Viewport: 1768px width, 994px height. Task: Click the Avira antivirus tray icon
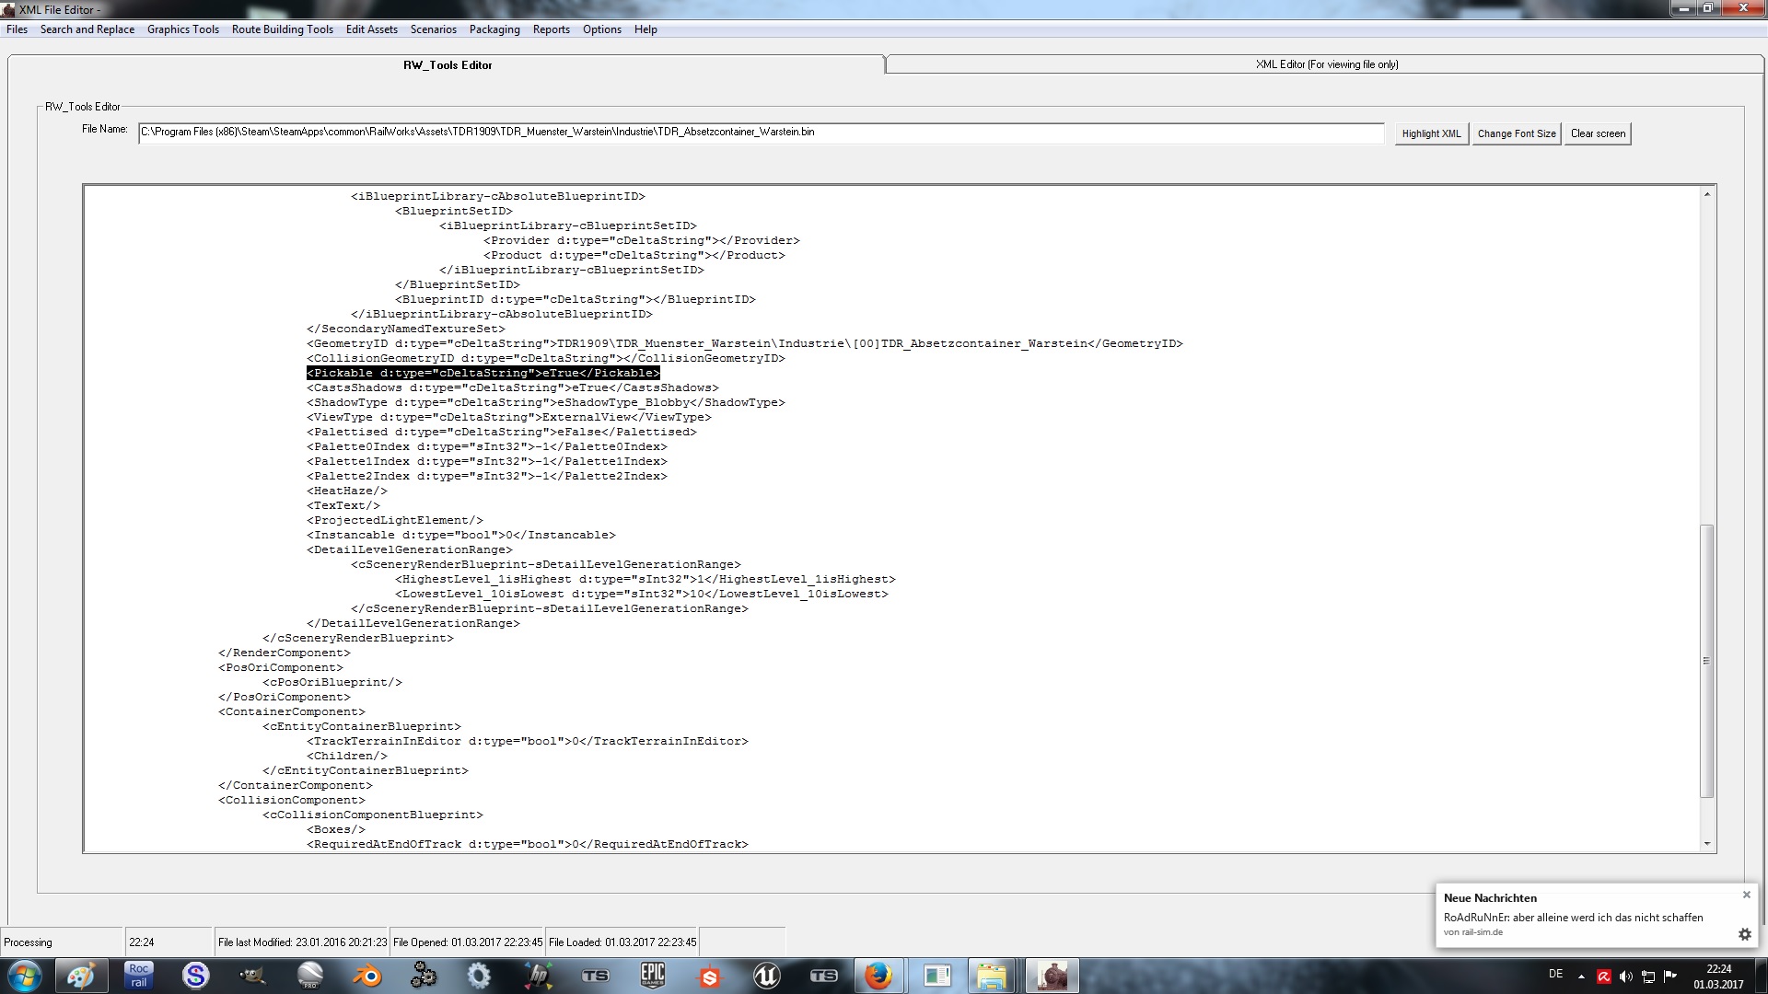[1603, 977]
